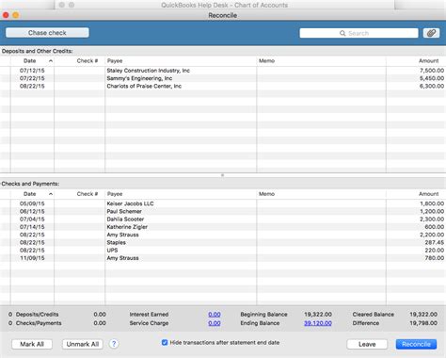Select the Staples payment row

(x=223, y=242)
